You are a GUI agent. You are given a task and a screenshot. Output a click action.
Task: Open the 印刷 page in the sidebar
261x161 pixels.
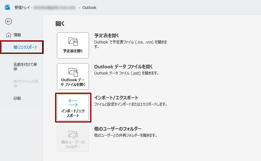[x=17, y=99]
